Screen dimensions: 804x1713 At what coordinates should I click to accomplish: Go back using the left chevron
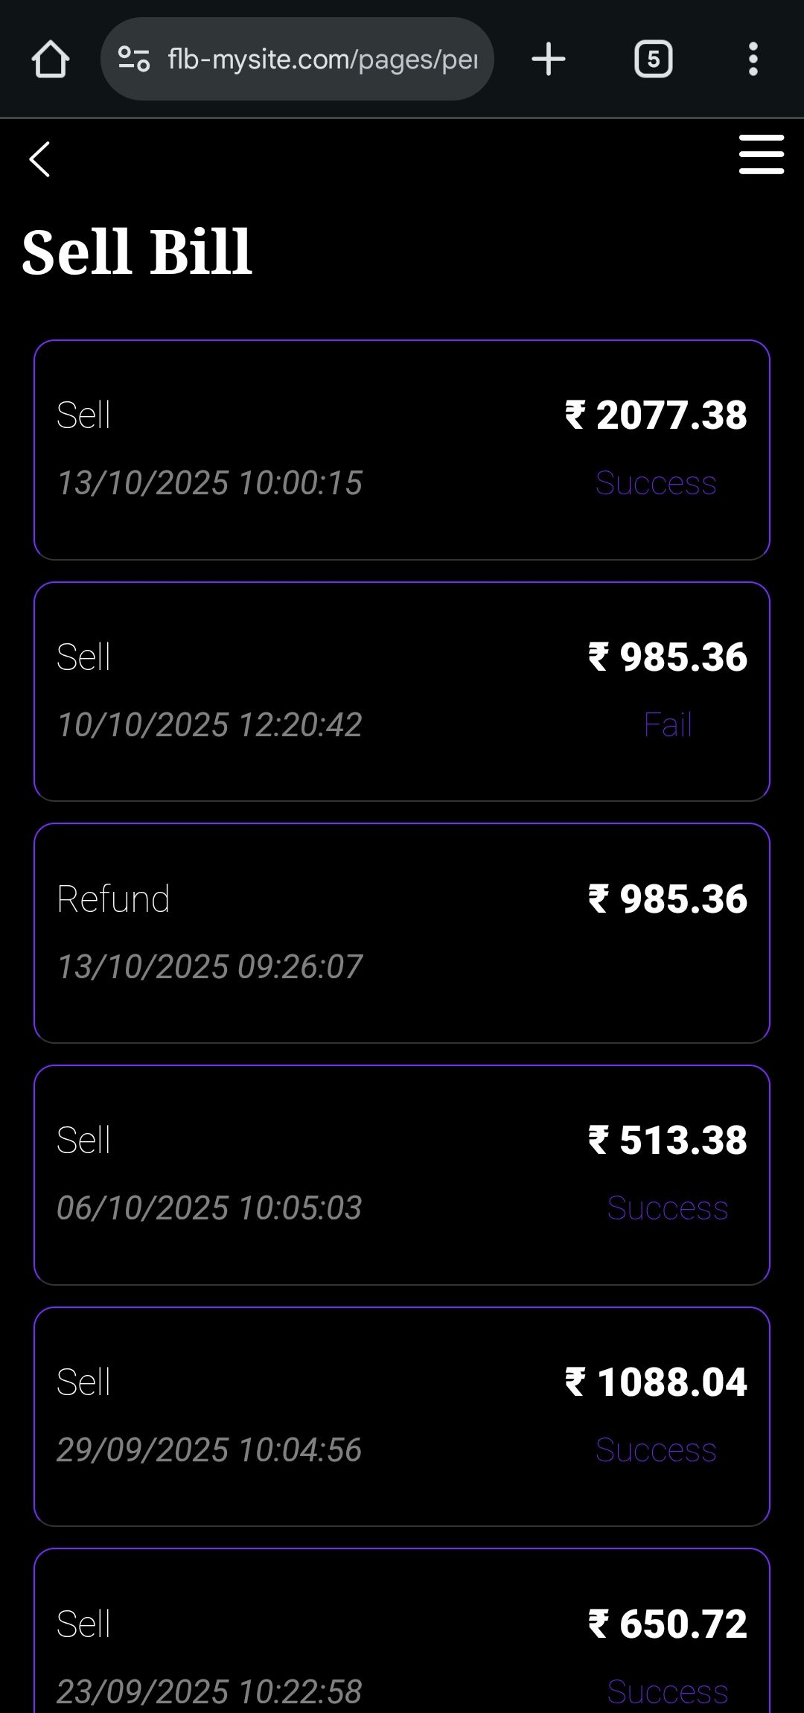[39, 159]
